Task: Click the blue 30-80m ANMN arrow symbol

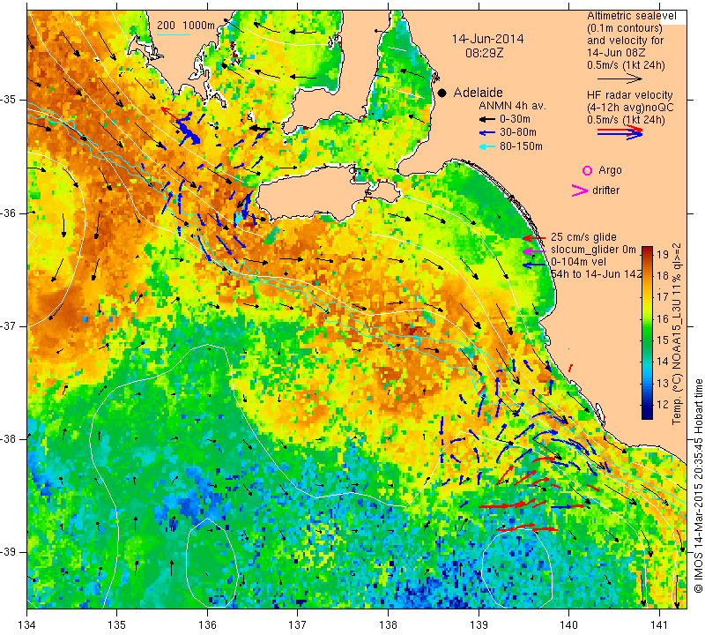Action: click(486, 133)
